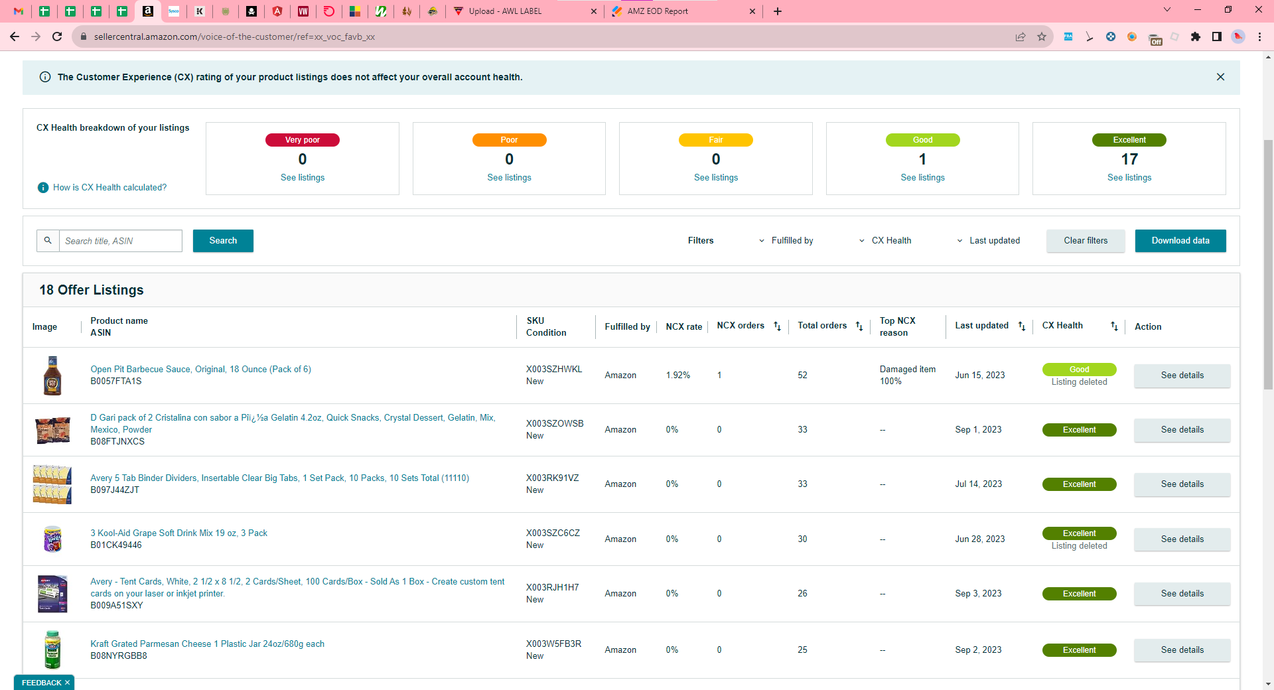
Task: Open the Chrome three-dot menu
Action: [x=1259, y=36]
